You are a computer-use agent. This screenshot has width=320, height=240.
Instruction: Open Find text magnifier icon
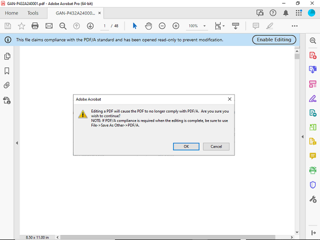pyautogui.click(x=62, y=26)
